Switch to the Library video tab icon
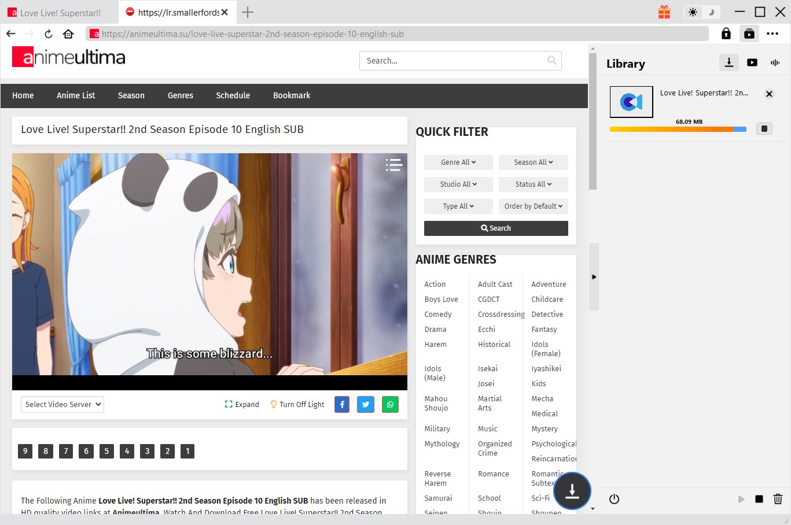The height and width of the screenshot is (525, 791). pos(752,62)
